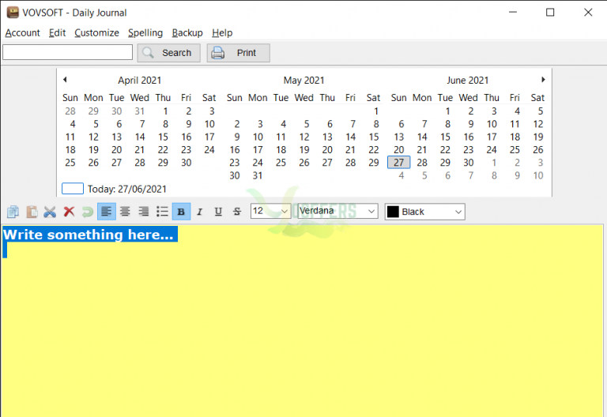Click the Search button
607x417 pixels.
click(x=169, y=53)
